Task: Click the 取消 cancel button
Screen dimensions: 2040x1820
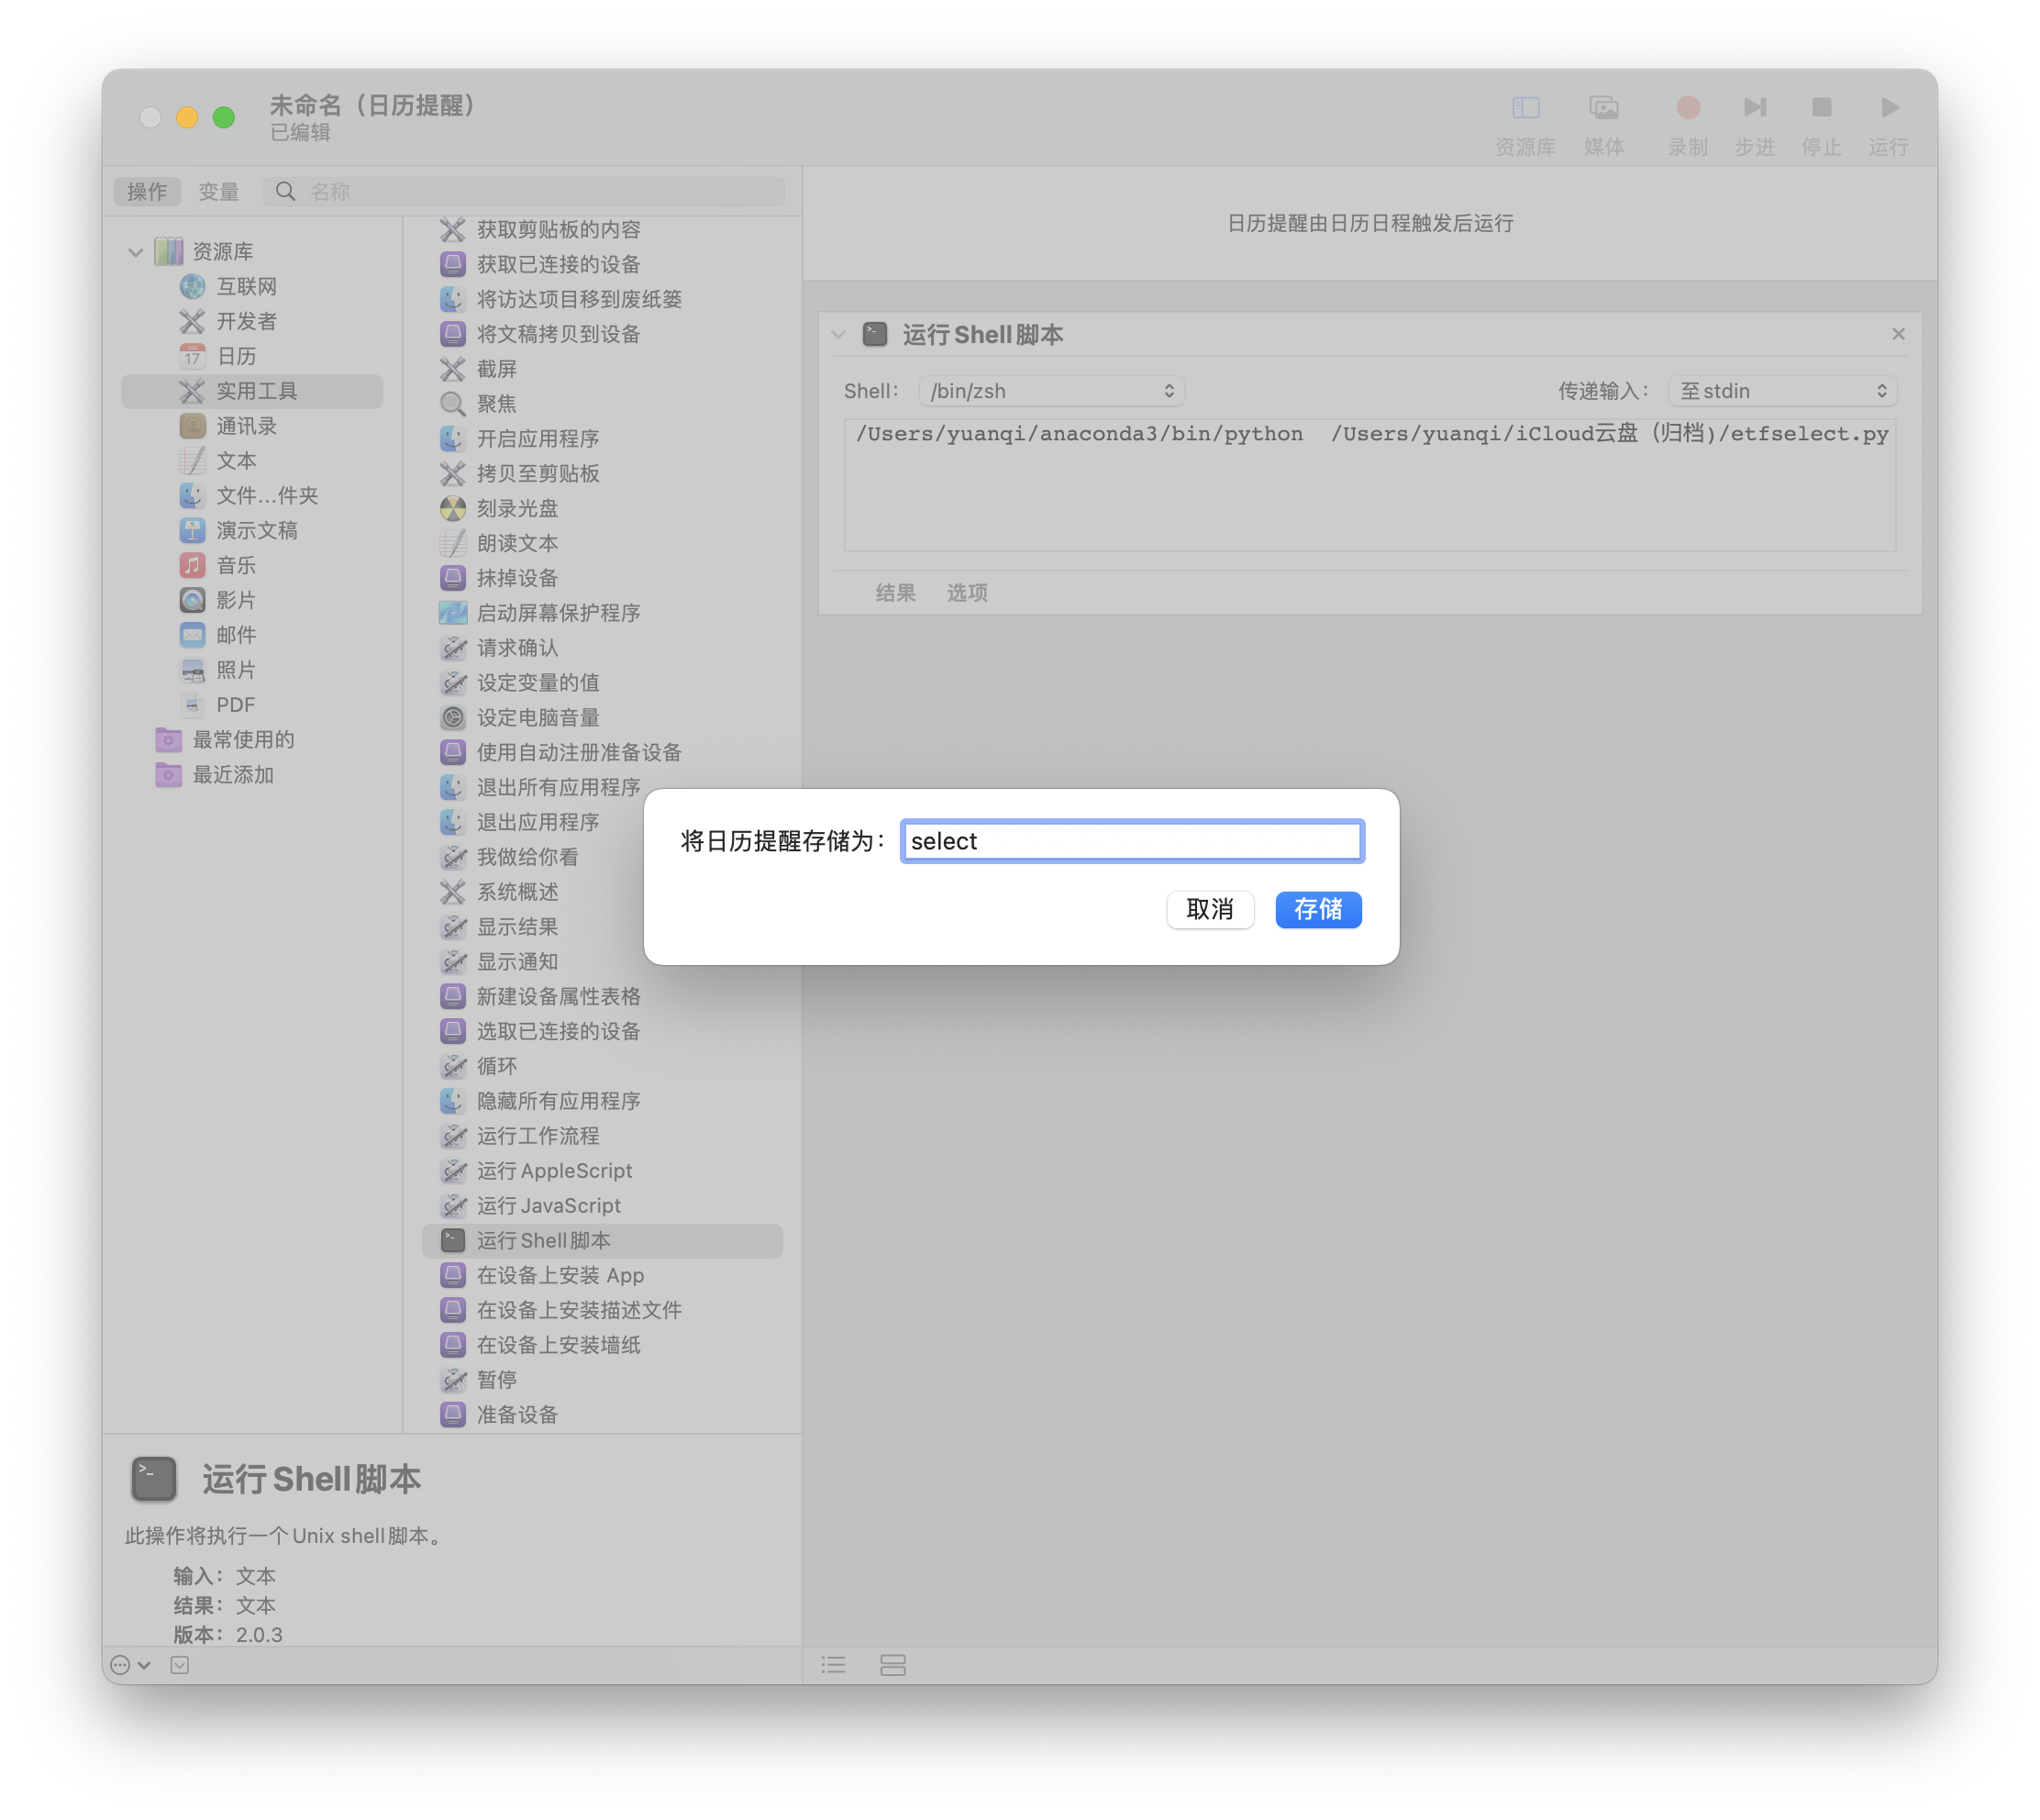Action: [x=1209, y=909]
